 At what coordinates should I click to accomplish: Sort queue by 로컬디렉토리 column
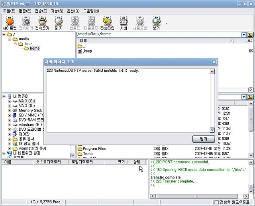pyautogui.click(x=86, y=162)
